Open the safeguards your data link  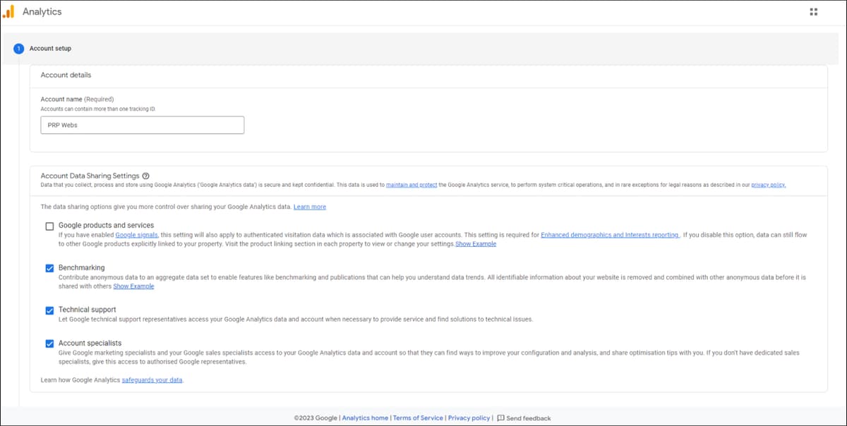pyautogui.click(x=152, y=380)
